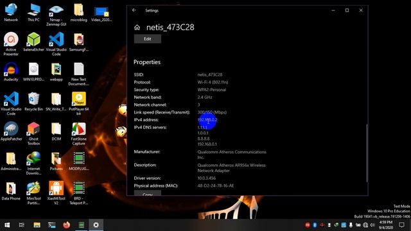Screen dimensions: 411x231
Task: Click the Edit button under netis_473C28
Action: point(148,38)
